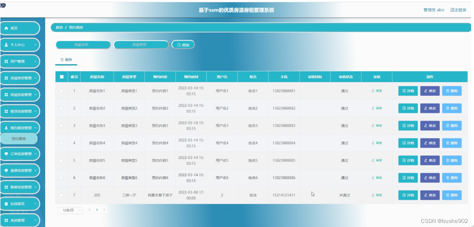The height and width of the screenshot is (227, 474).
Task: Tick the checkbox for row 房屋名称3
Action: [x=62, y=125]
